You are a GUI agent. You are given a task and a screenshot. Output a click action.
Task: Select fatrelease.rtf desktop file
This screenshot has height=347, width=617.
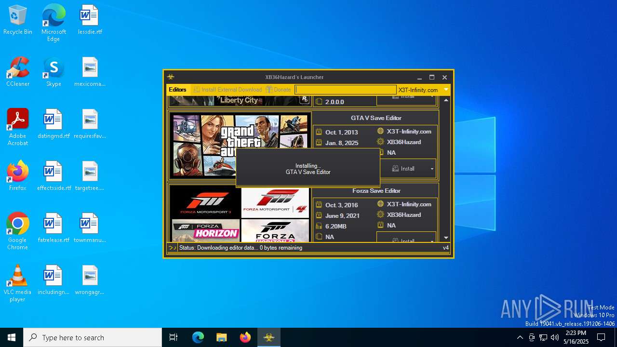(54, 228)
